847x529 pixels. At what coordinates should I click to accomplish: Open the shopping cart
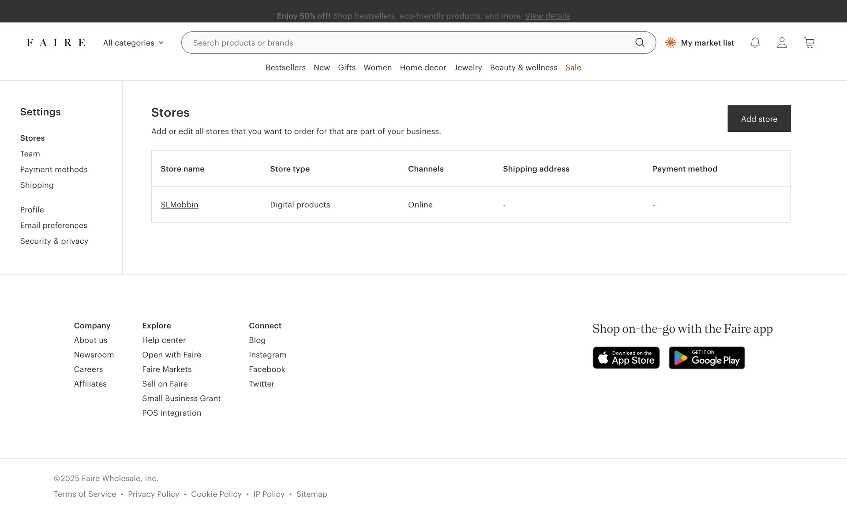point(809,43)
